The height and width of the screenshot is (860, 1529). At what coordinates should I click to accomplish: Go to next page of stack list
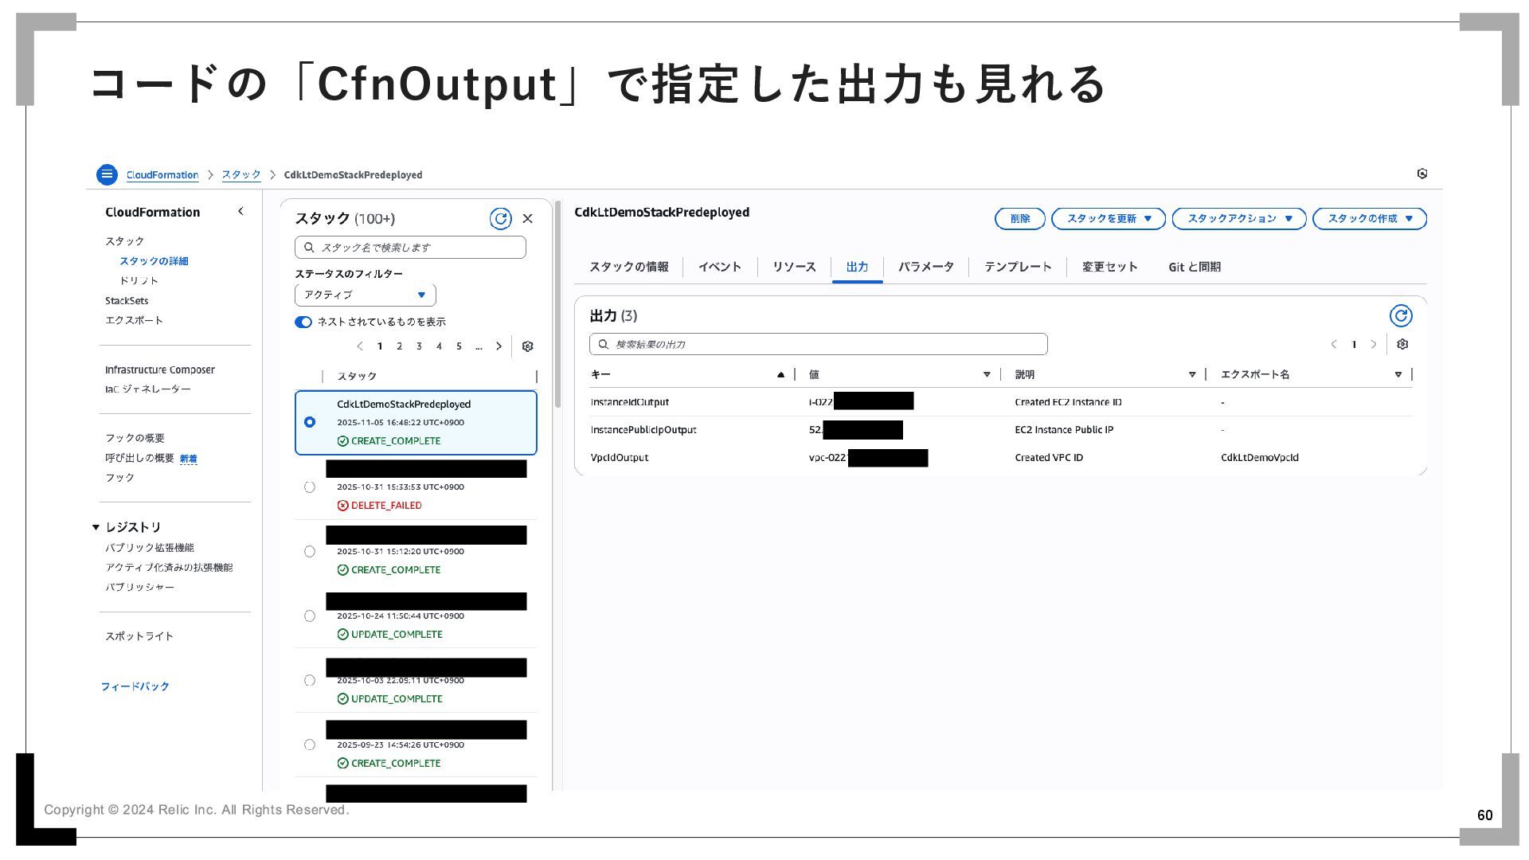pos(499,346)
